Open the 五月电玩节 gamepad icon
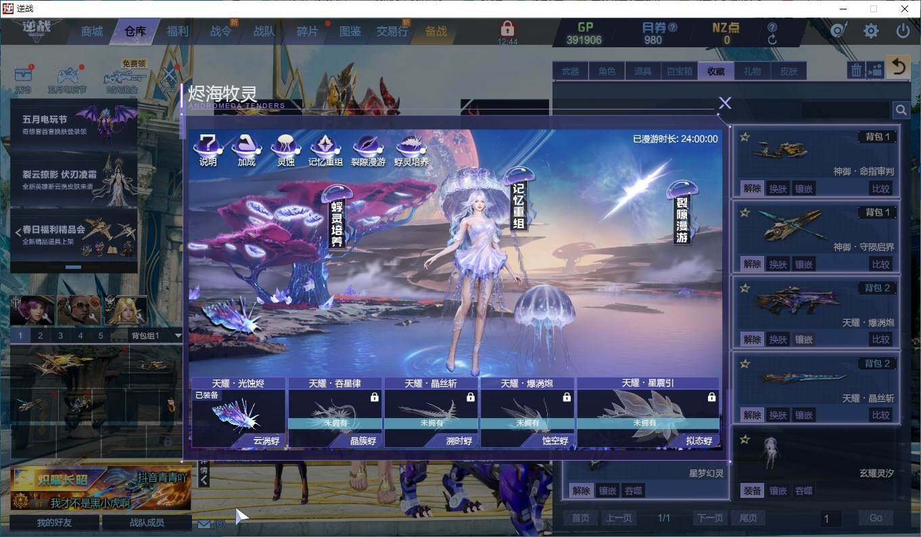The image size is (921, 537). [66, 78]
